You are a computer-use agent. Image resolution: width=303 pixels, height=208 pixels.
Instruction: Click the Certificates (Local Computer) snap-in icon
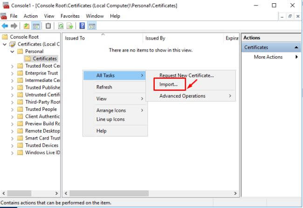(13, 44)
